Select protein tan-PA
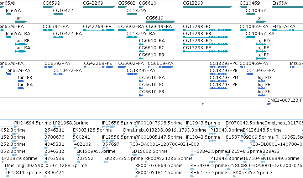Screen dimensions: 303x178 (x=25, y=85)
